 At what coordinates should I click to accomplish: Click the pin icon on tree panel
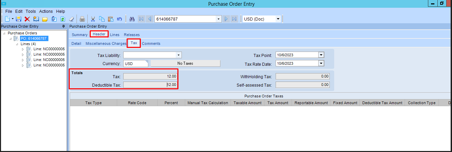[x=63, y=26]
